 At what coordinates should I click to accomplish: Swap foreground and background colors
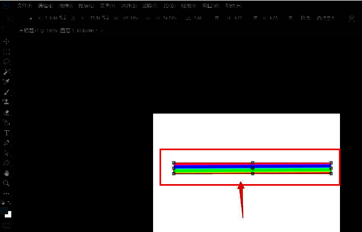click(x=10, y=202)
